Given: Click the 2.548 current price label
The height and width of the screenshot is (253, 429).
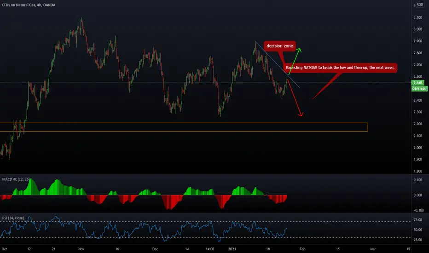Looking at the screenshot, I should (x=418, y=83).
